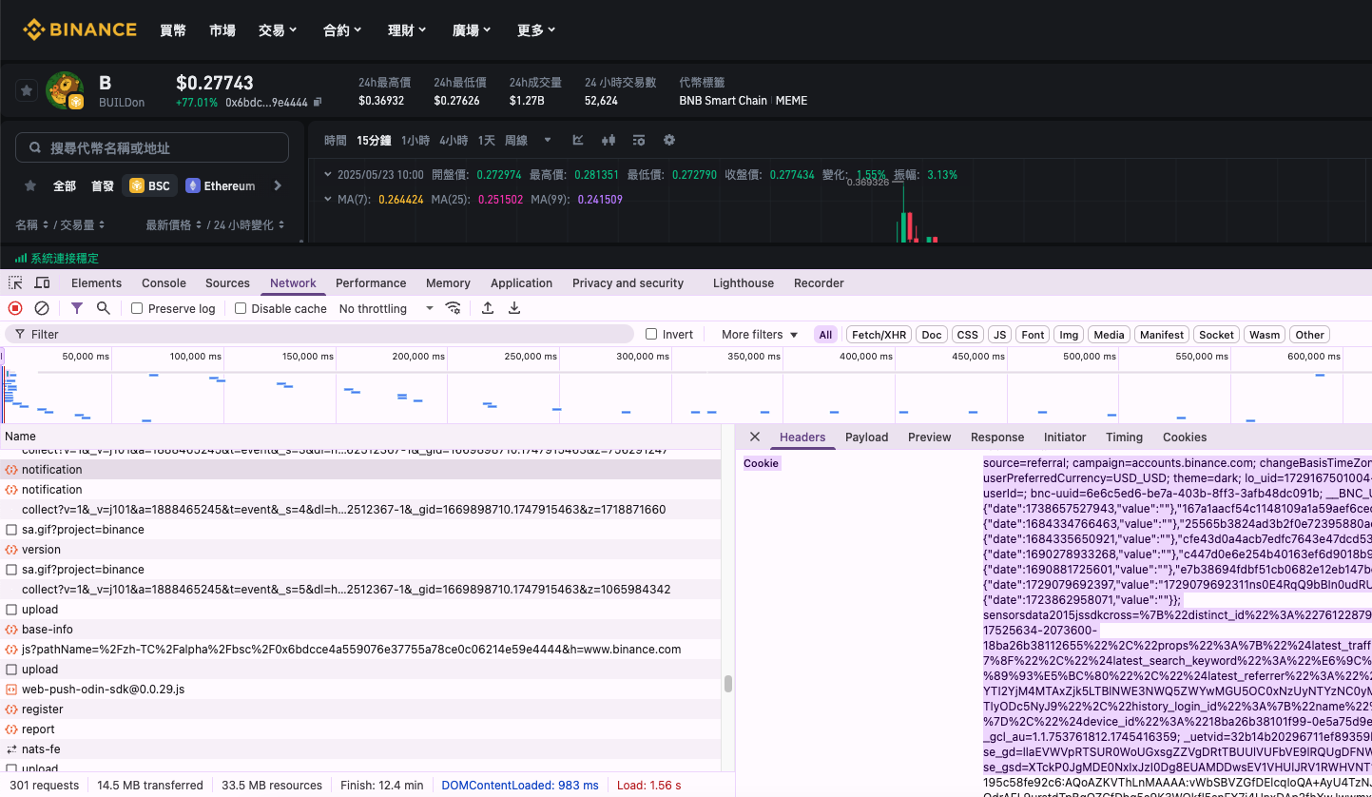Screen dimensions: 1372x797
Task: Open chart settings gear
Action: point(669,140)
